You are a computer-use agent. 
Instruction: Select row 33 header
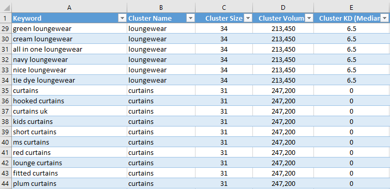click(x=6, y=70)
